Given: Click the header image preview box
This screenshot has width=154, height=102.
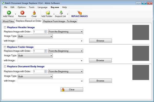Looking at the screenshot, I should click(x=141, y=32).
